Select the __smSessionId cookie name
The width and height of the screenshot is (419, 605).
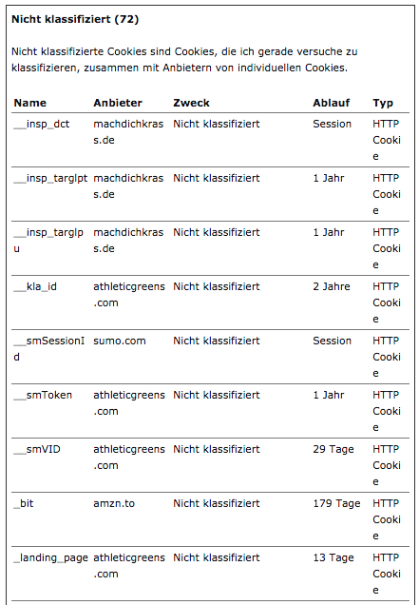49,349
